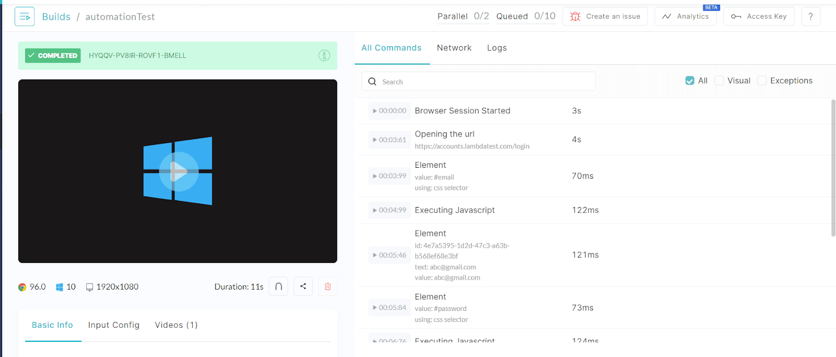Image resolution: width=836 pixels, height=357 pixels.
Task: Click the Opening the url command
Action: [445, 134]
